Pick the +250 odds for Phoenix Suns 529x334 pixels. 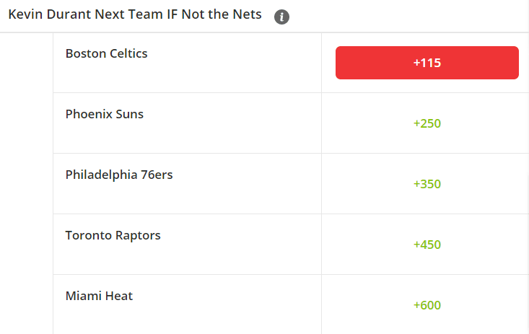point(427,123)
